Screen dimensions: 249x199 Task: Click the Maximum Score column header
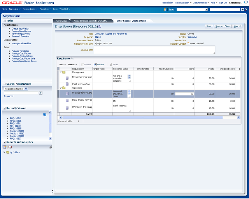click(x=164, y=69)
